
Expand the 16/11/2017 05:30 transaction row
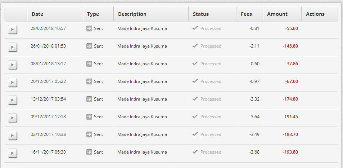click(x=13, y=153)
